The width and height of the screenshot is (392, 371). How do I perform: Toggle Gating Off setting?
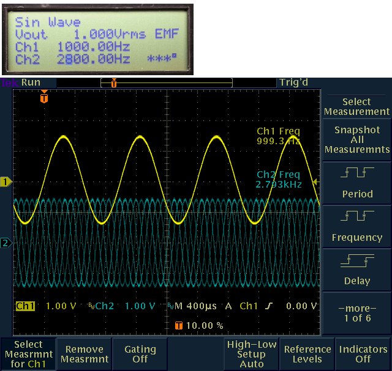click(140, 354)
